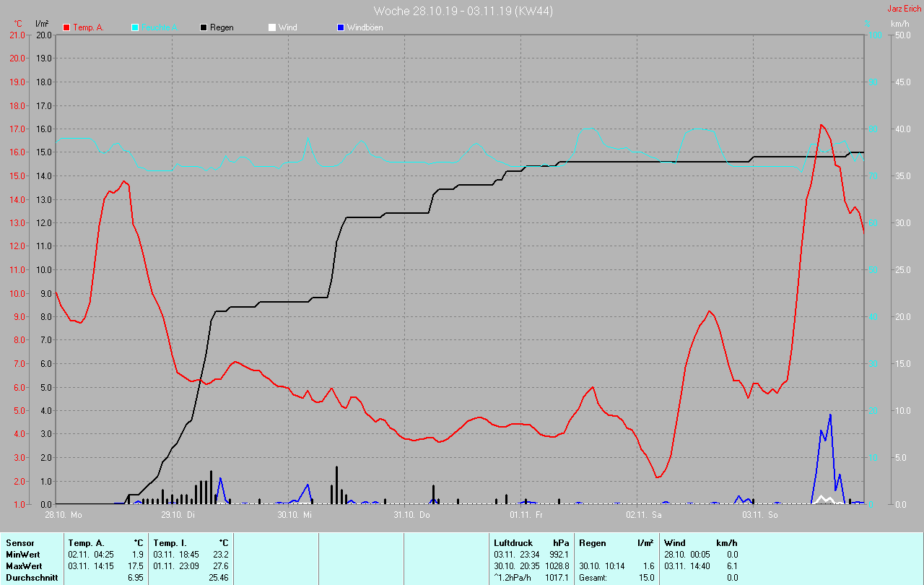This screenshot has width=924, height=585.
Task: Click the chart title Woche 28.10.19 - 03.11.19
Action: pyautogui.click(x=463, y=11)
